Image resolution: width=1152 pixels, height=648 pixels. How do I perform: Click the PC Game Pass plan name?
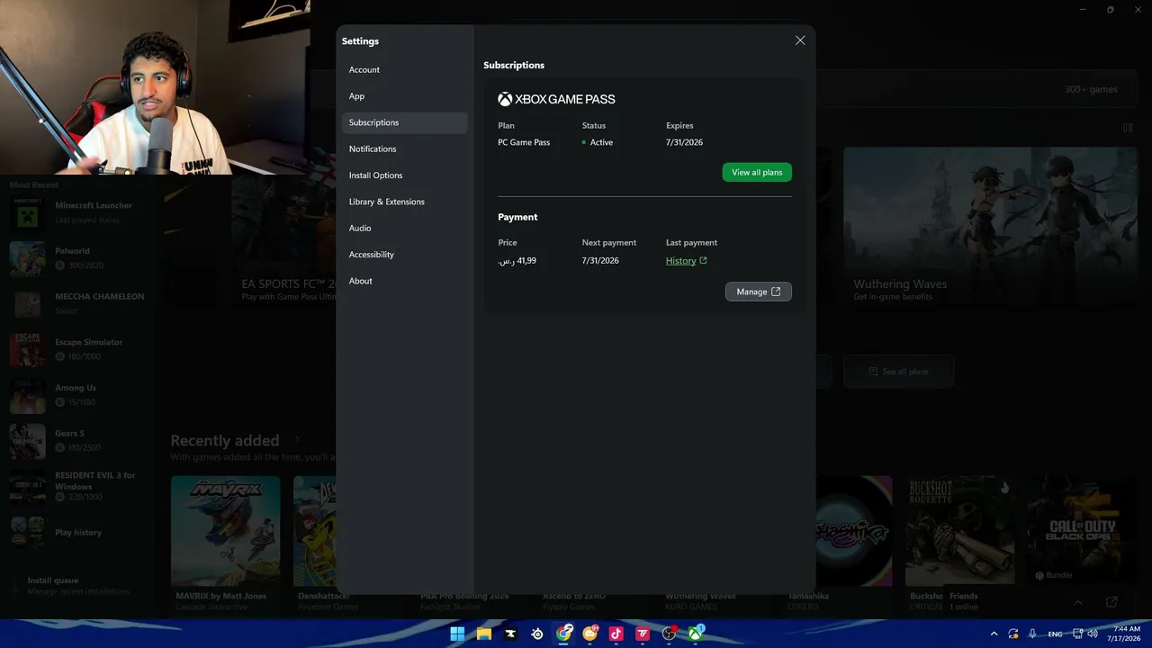524,142
